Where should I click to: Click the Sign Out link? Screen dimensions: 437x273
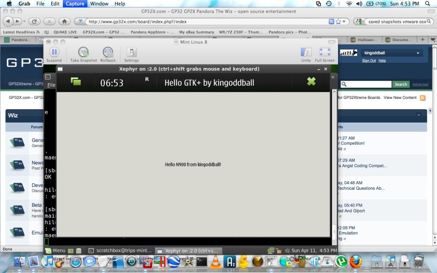[x=369, y=61]
